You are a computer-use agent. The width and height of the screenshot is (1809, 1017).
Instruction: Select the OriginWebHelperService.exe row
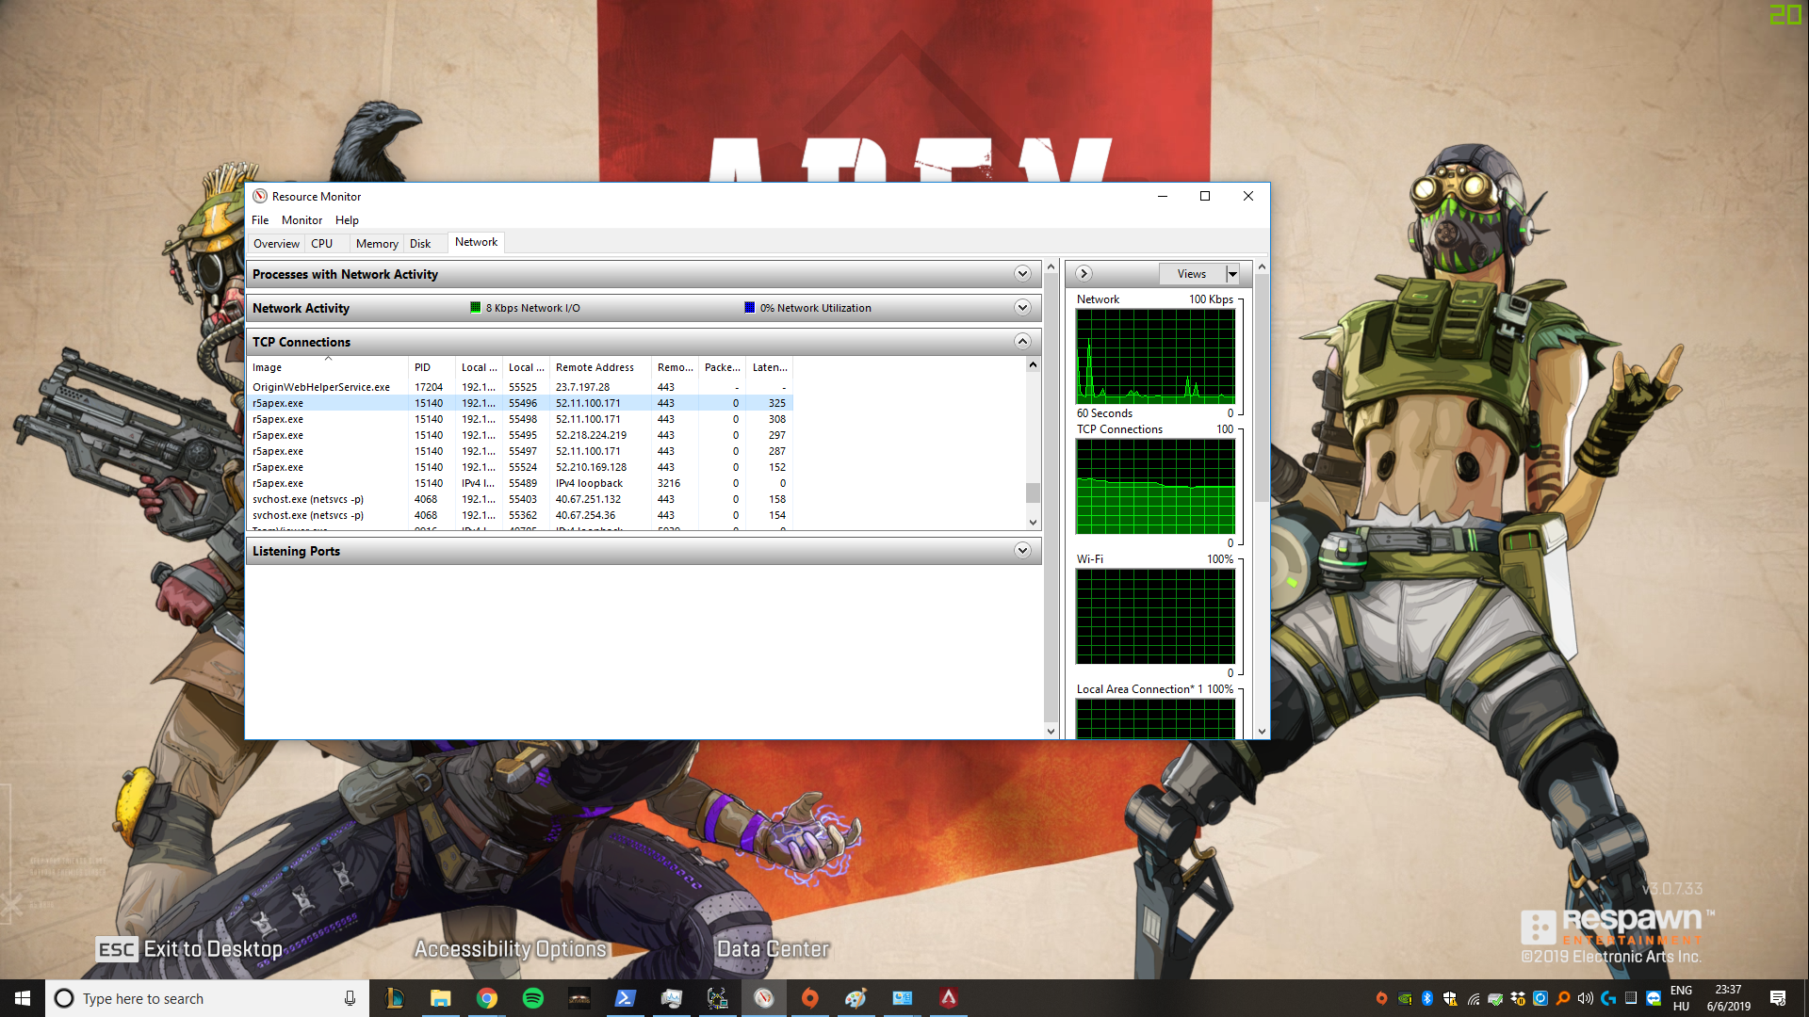(x=519, y=387)
